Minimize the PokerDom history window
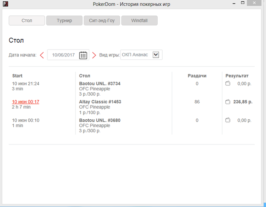 pos(234,3)
